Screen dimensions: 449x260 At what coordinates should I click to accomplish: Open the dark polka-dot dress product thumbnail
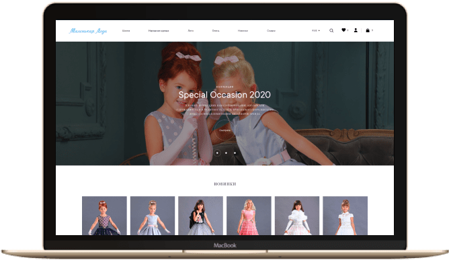pos(104,216)
